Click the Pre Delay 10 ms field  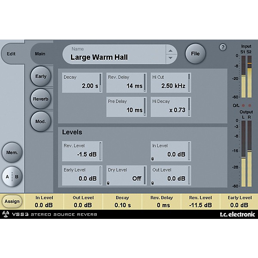point(126,107)
